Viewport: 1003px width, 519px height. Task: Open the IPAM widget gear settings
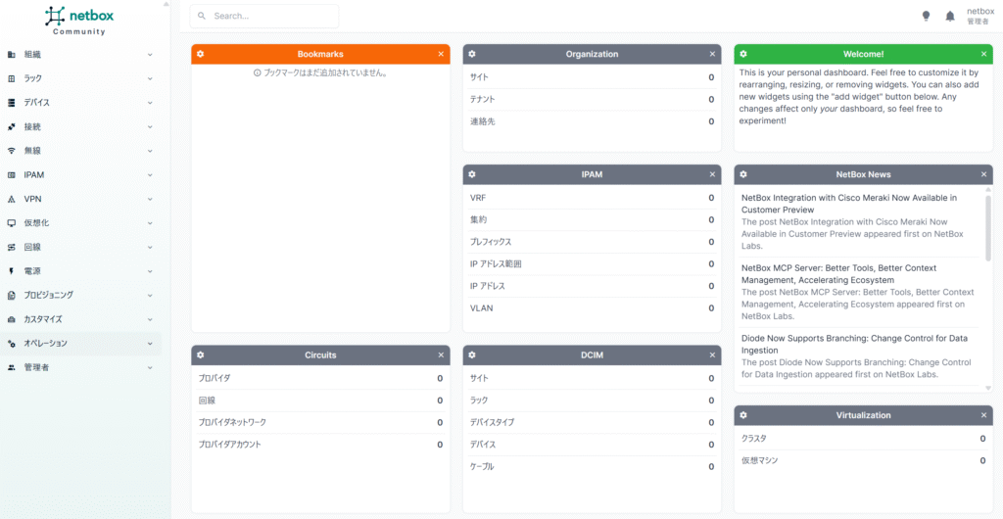point(471,174)
